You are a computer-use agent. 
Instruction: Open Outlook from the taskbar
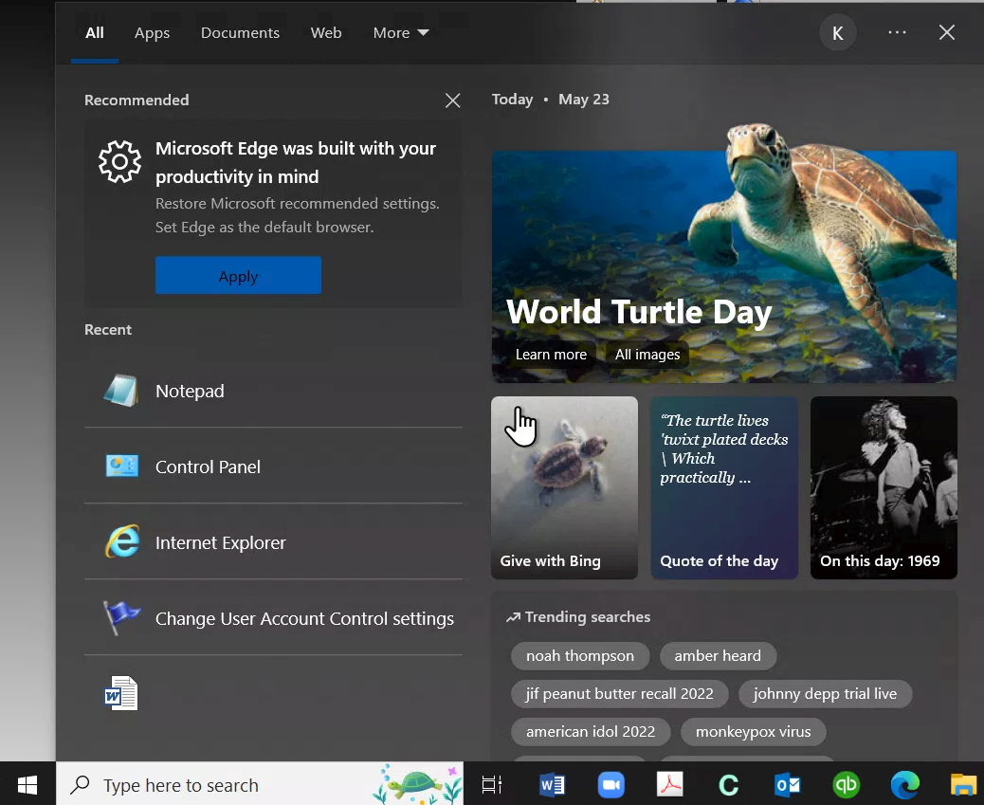pos(788,784)
